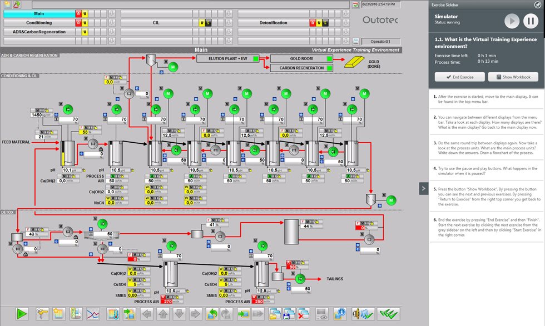Click the keys icon in bottom toolbar
545x326 pixels.
coord(43,314)
